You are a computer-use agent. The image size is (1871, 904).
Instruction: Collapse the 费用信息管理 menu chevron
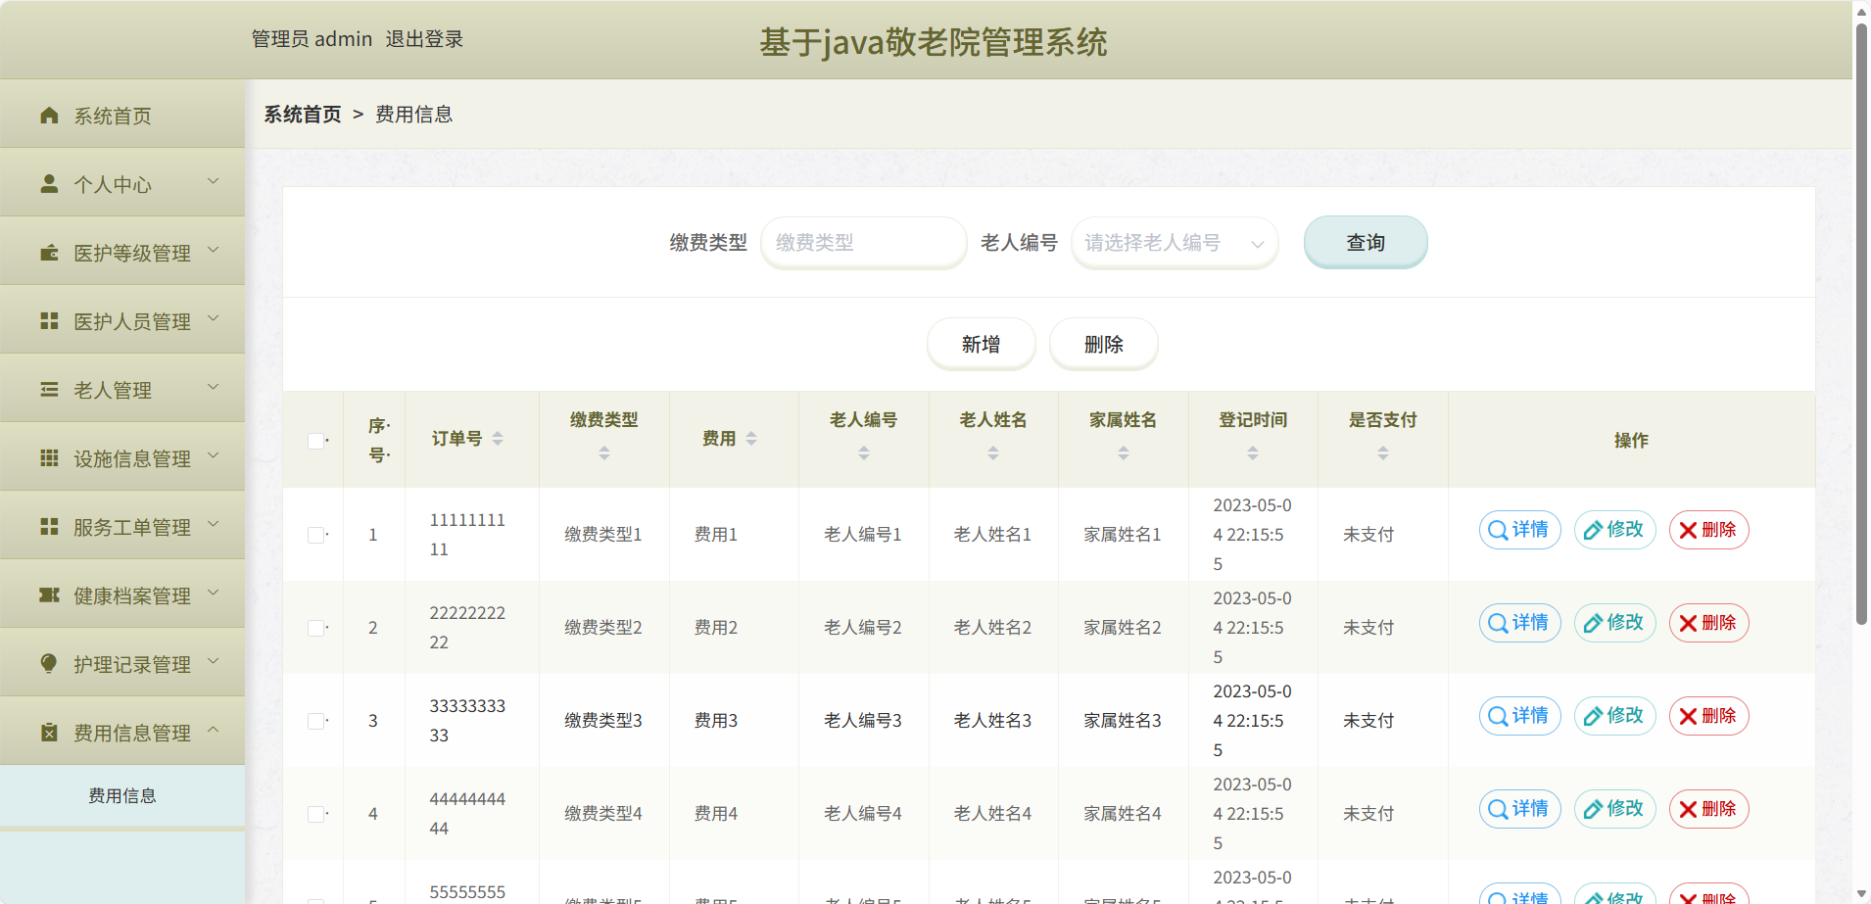213,731
